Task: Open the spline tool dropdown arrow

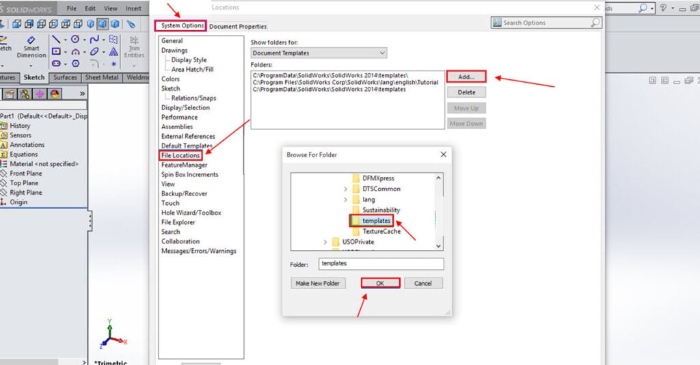Action: coord(104,40)
